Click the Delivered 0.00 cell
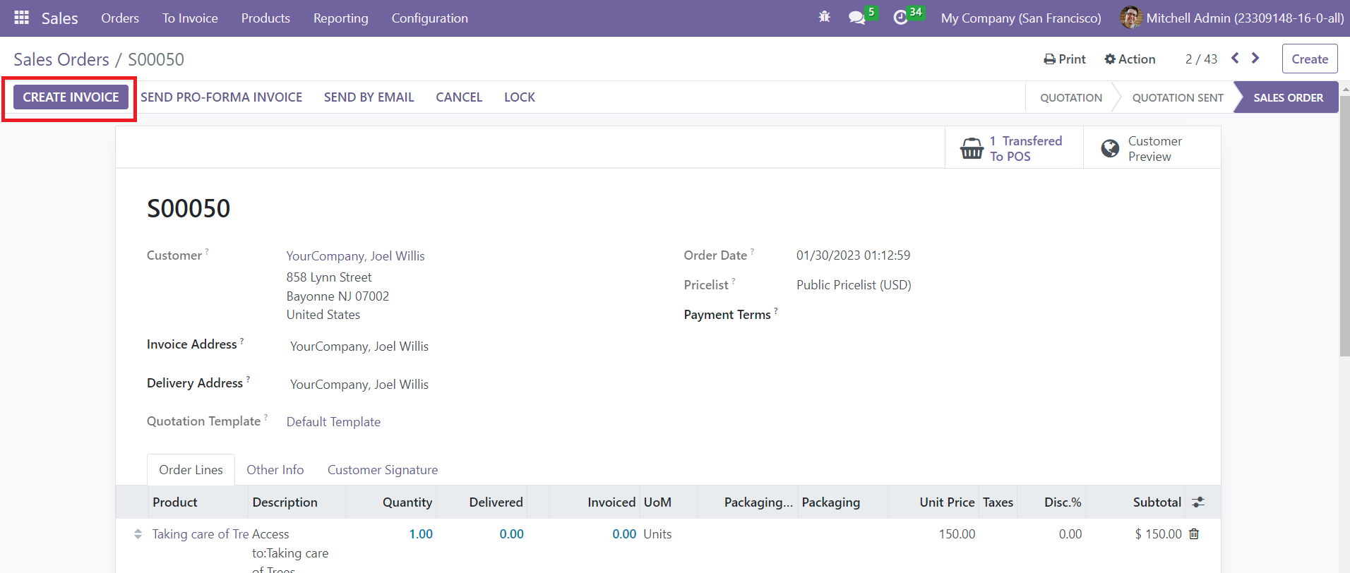 tap(511, 534)
